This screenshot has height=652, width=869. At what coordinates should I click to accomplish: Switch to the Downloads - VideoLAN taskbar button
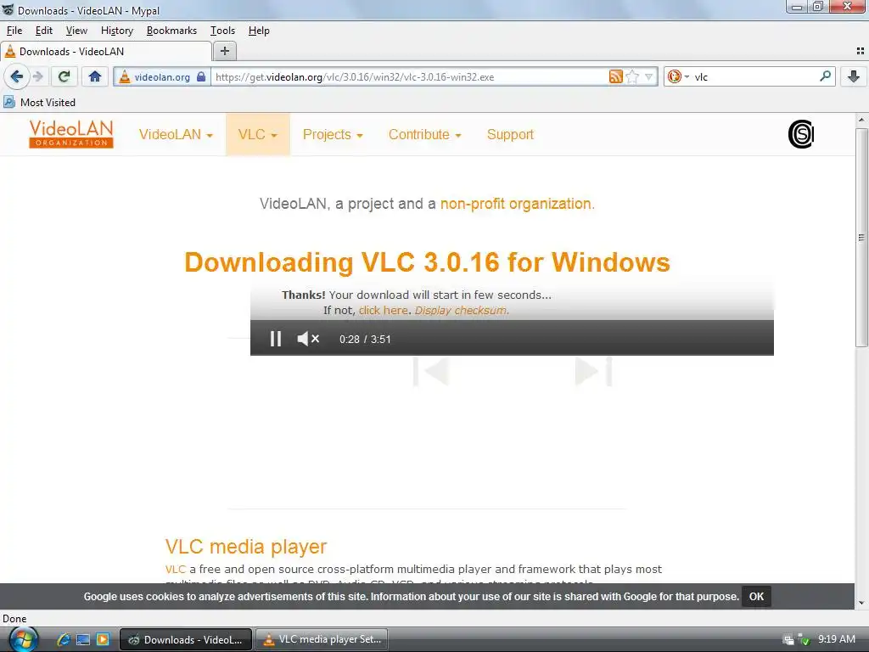pos(186,639)
